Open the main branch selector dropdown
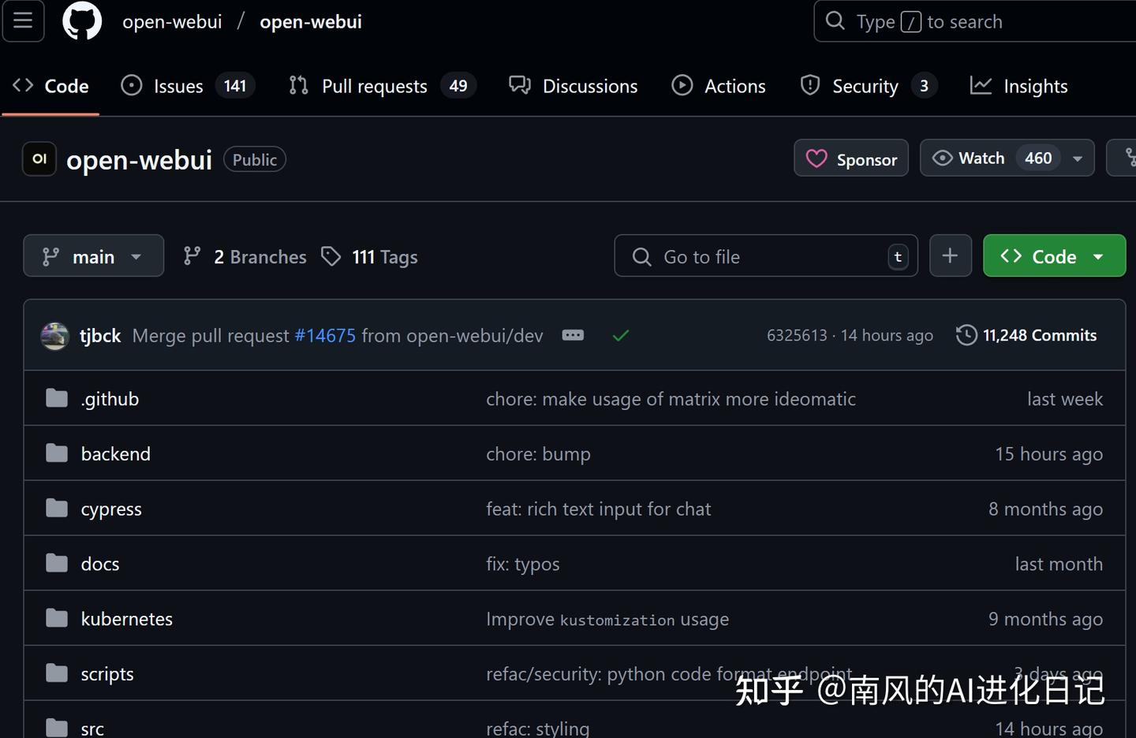 (x=93, y=255)
